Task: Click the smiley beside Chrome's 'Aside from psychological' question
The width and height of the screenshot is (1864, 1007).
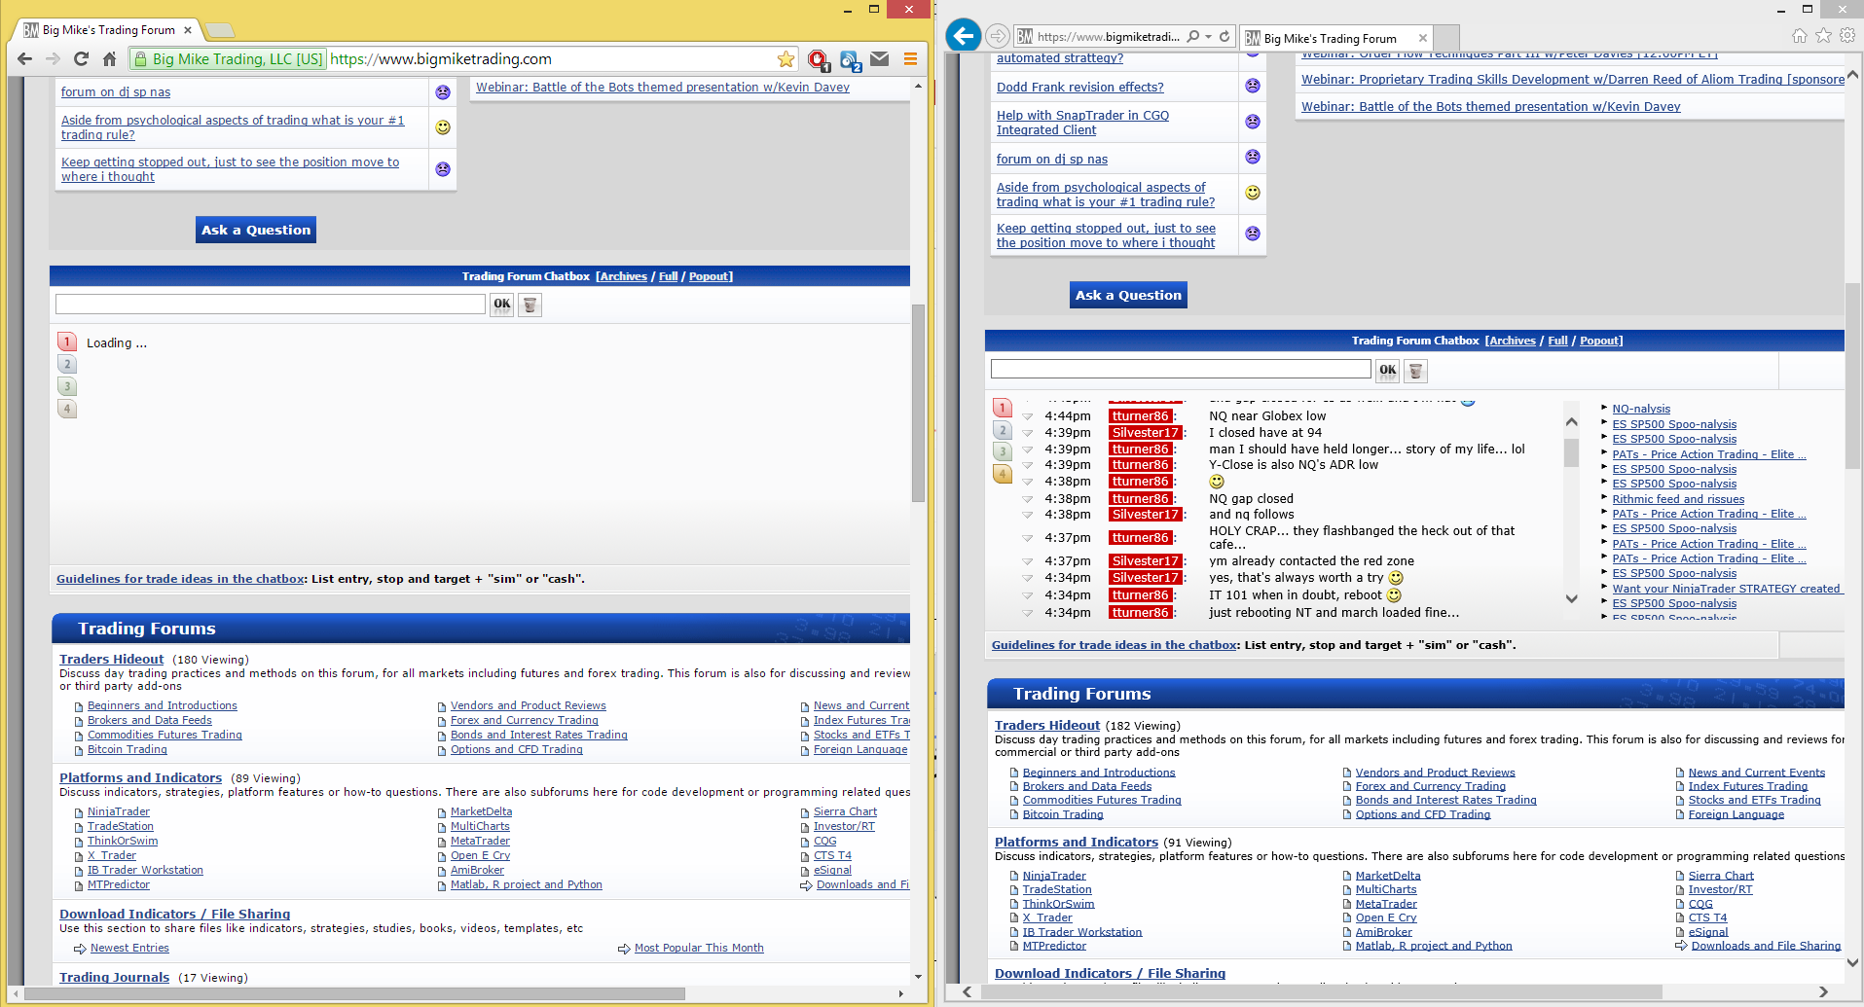Action: point(443,127)
